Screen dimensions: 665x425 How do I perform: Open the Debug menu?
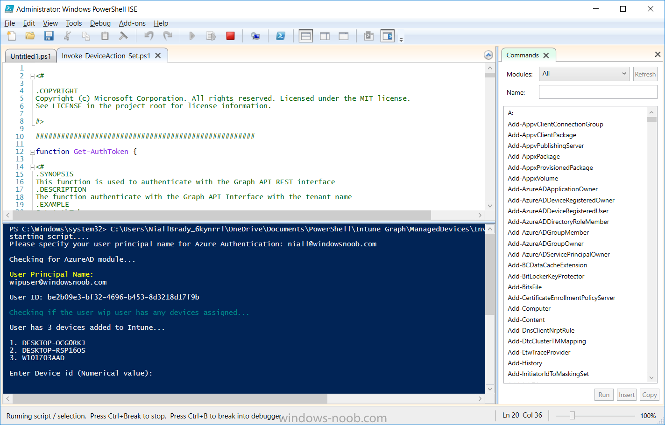100,23
